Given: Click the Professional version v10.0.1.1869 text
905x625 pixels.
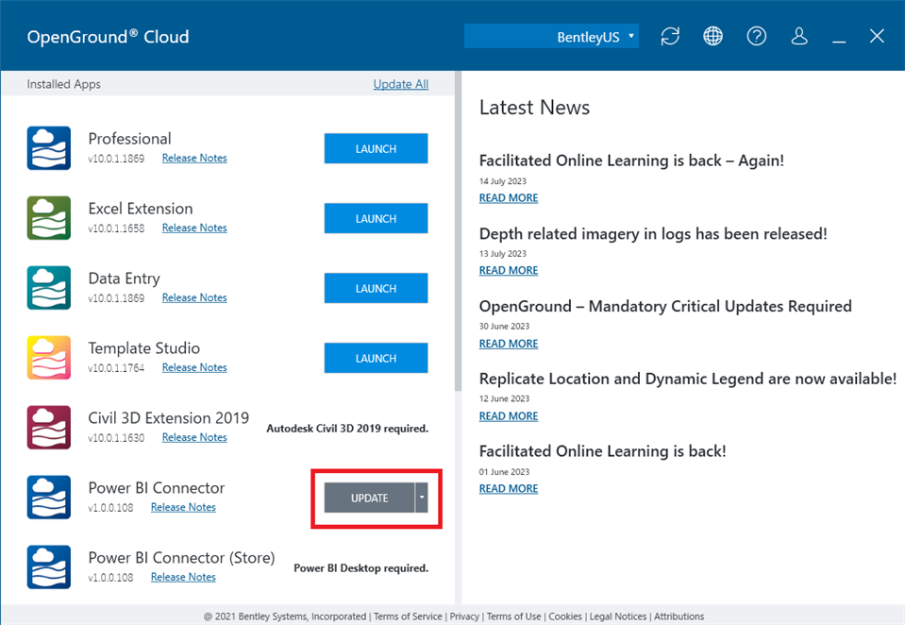Looking at the screenshot, I should click(x=116, y=159).
